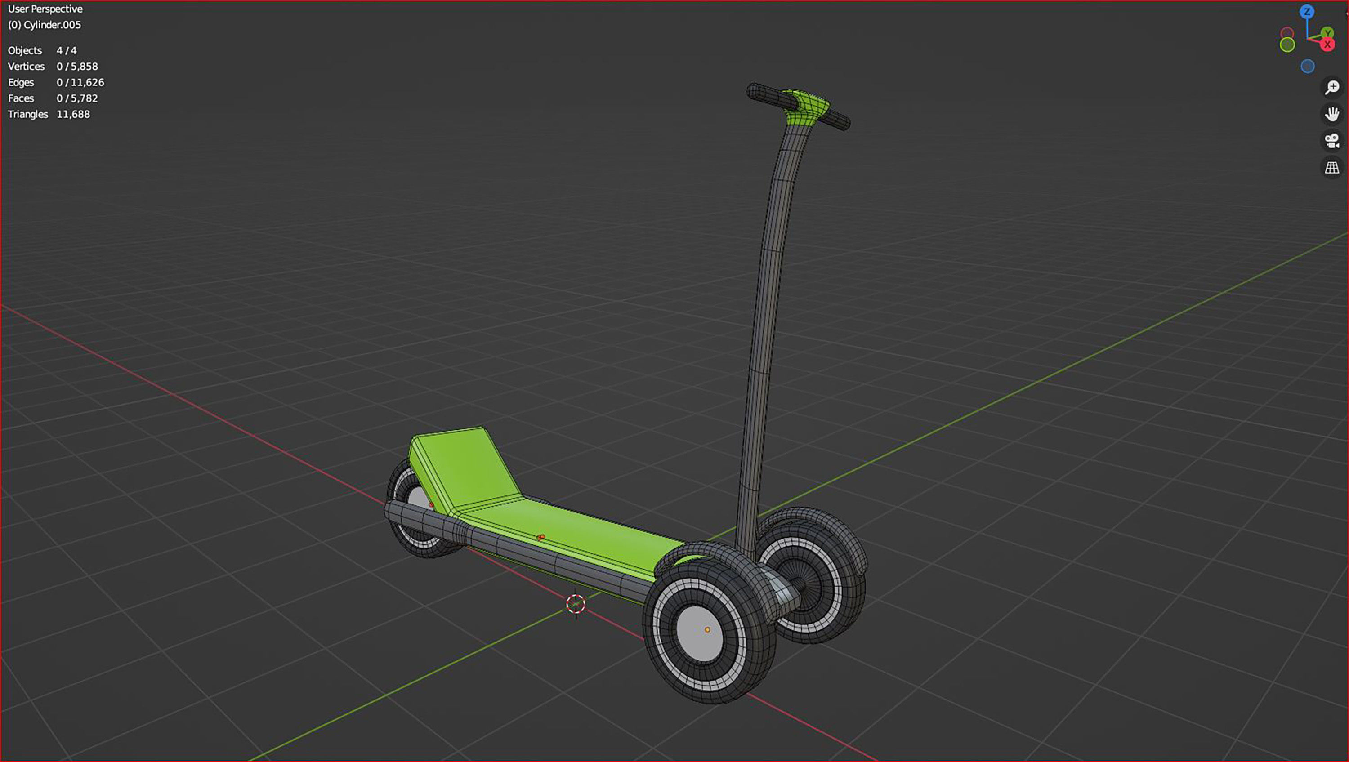Viewport: 1349px width, 762px height.
Task: Click the 3D cursor at the origin
Action: pos(576,604)
